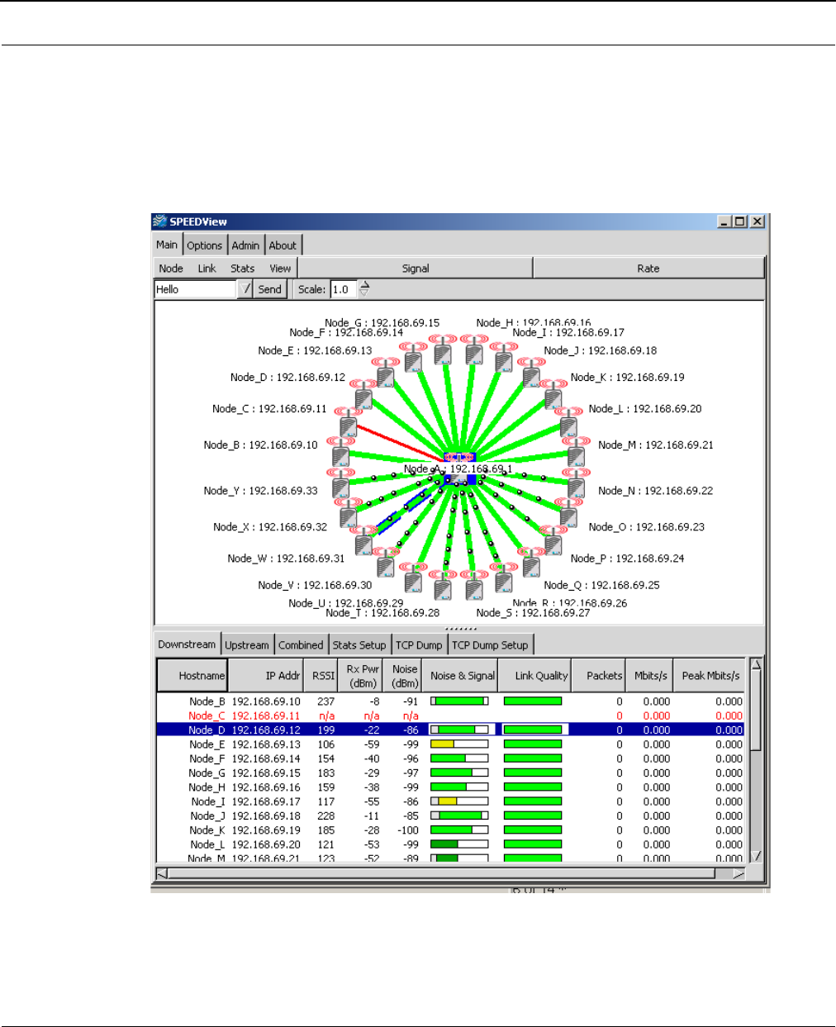Switch to the Options tab
836x1027 pixels.
(204, 245)
